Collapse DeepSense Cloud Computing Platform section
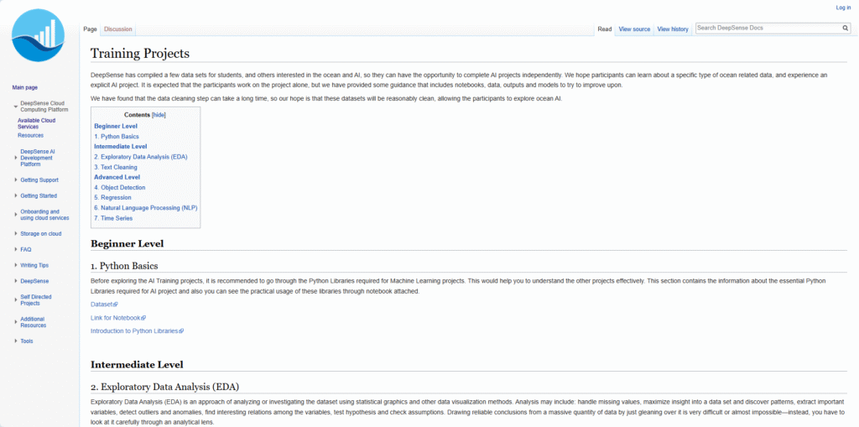Viewport: 859px width, 427px height. [16, 106]
